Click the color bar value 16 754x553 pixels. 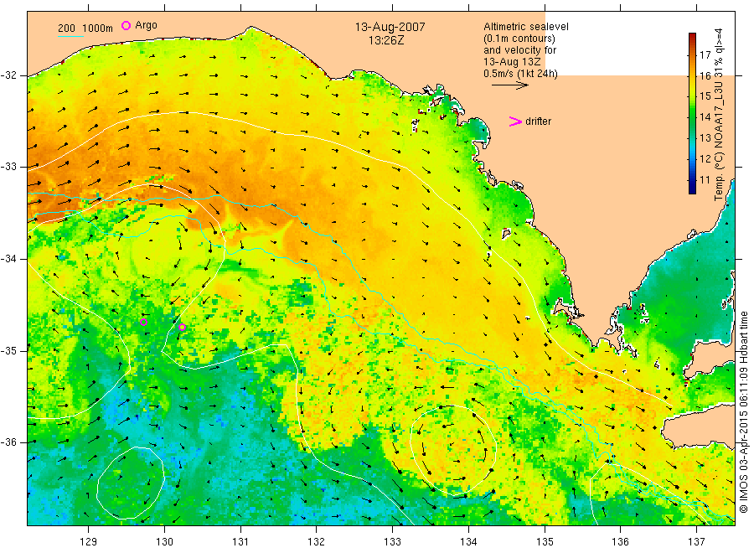705,75
